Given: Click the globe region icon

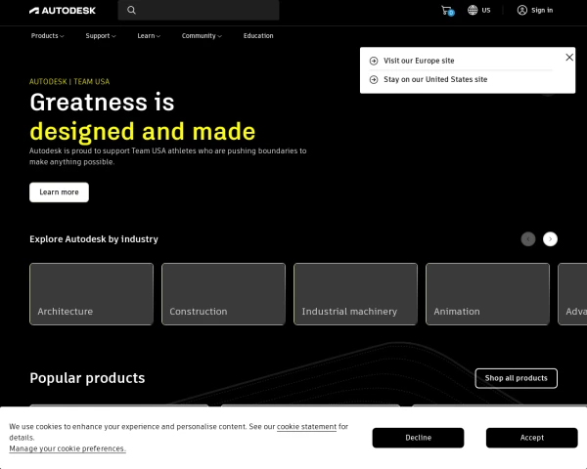Looking at the screenshot, I should (473, 10).
